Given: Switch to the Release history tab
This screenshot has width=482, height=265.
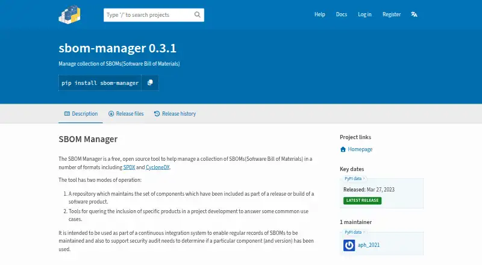Looking at the screenshot, I should (x=175, y=114).
